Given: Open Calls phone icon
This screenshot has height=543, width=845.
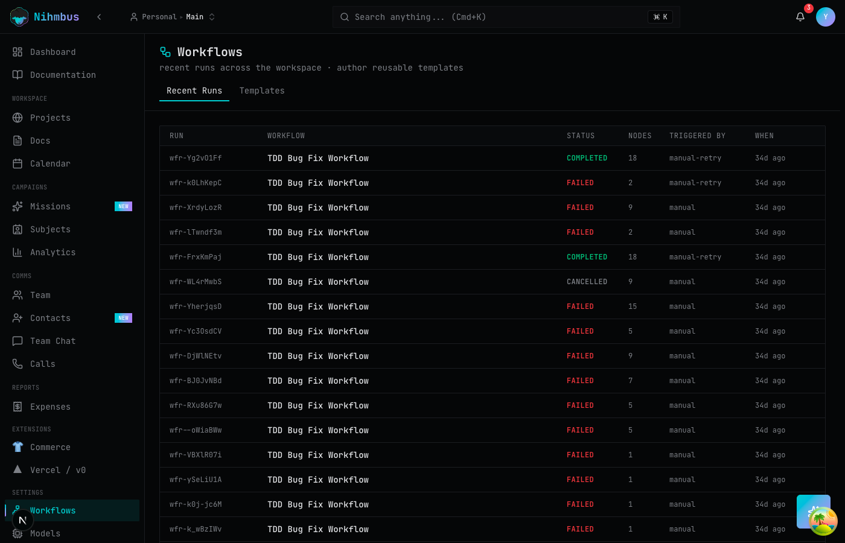Looking at the screenshot, I should [x=18, y=364].
